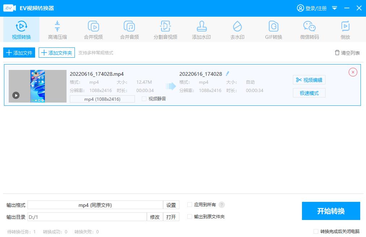Screen dimensions: 366x237
Task: Open the GIF转换 converter
Action: pyautogui.click(x=273, y=29)
